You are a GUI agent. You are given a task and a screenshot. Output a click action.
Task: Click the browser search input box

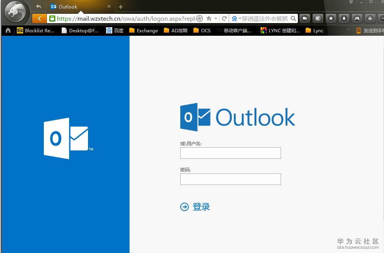coord(265,18)
